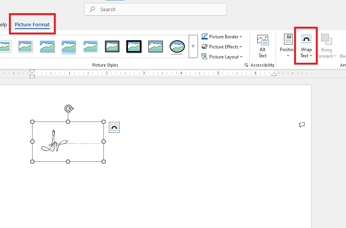
Task: Apply the Simple Frame Black picture style
Action: 155,46
